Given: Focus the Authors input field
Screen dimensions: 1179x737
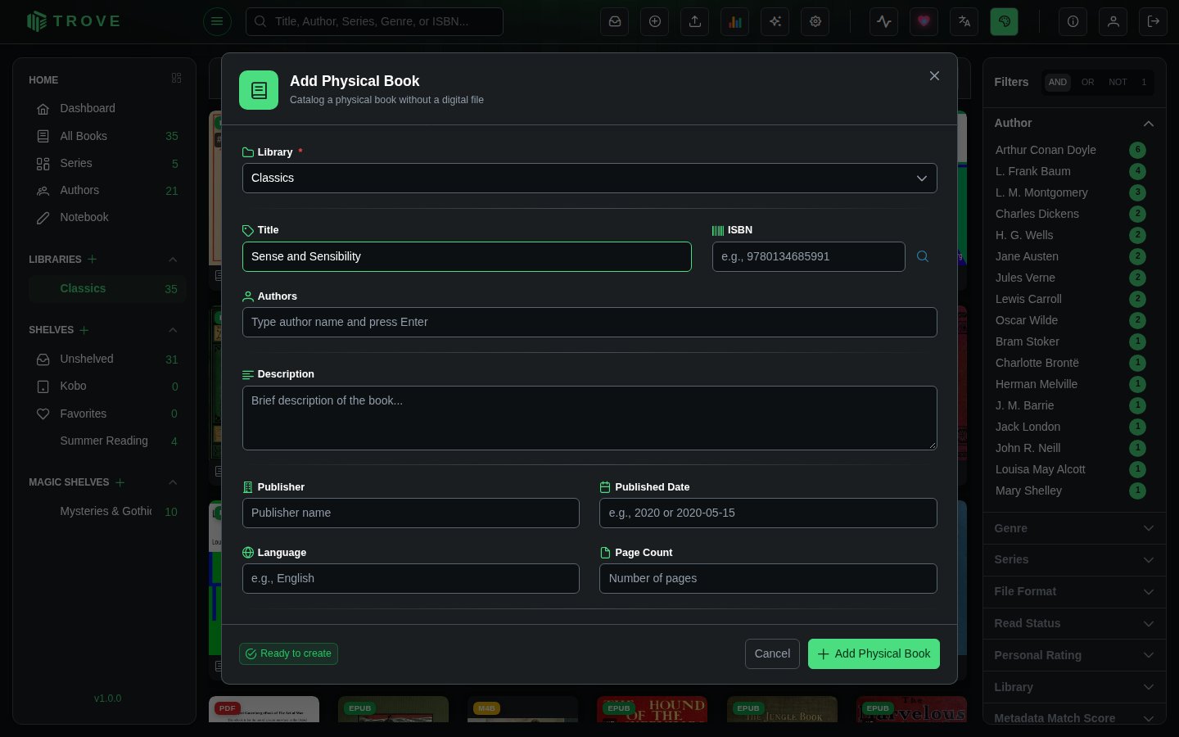Looking at the screenshot, I should (589, 323).
